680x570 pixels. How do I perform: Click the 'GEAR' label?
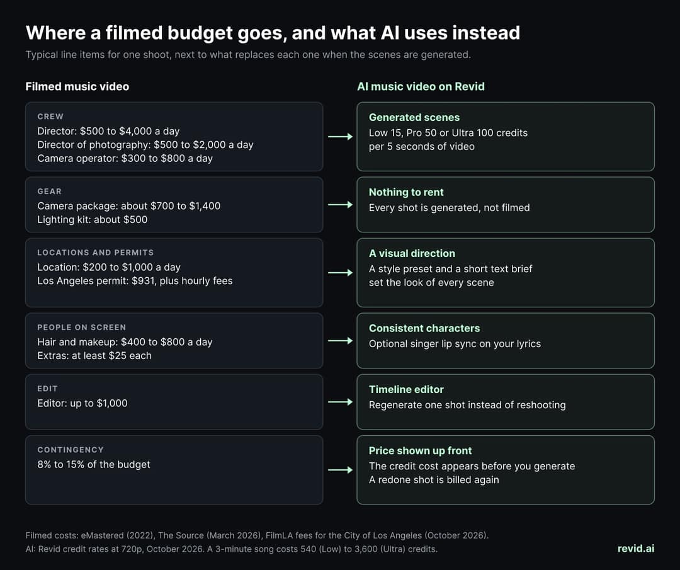[50, 191]
